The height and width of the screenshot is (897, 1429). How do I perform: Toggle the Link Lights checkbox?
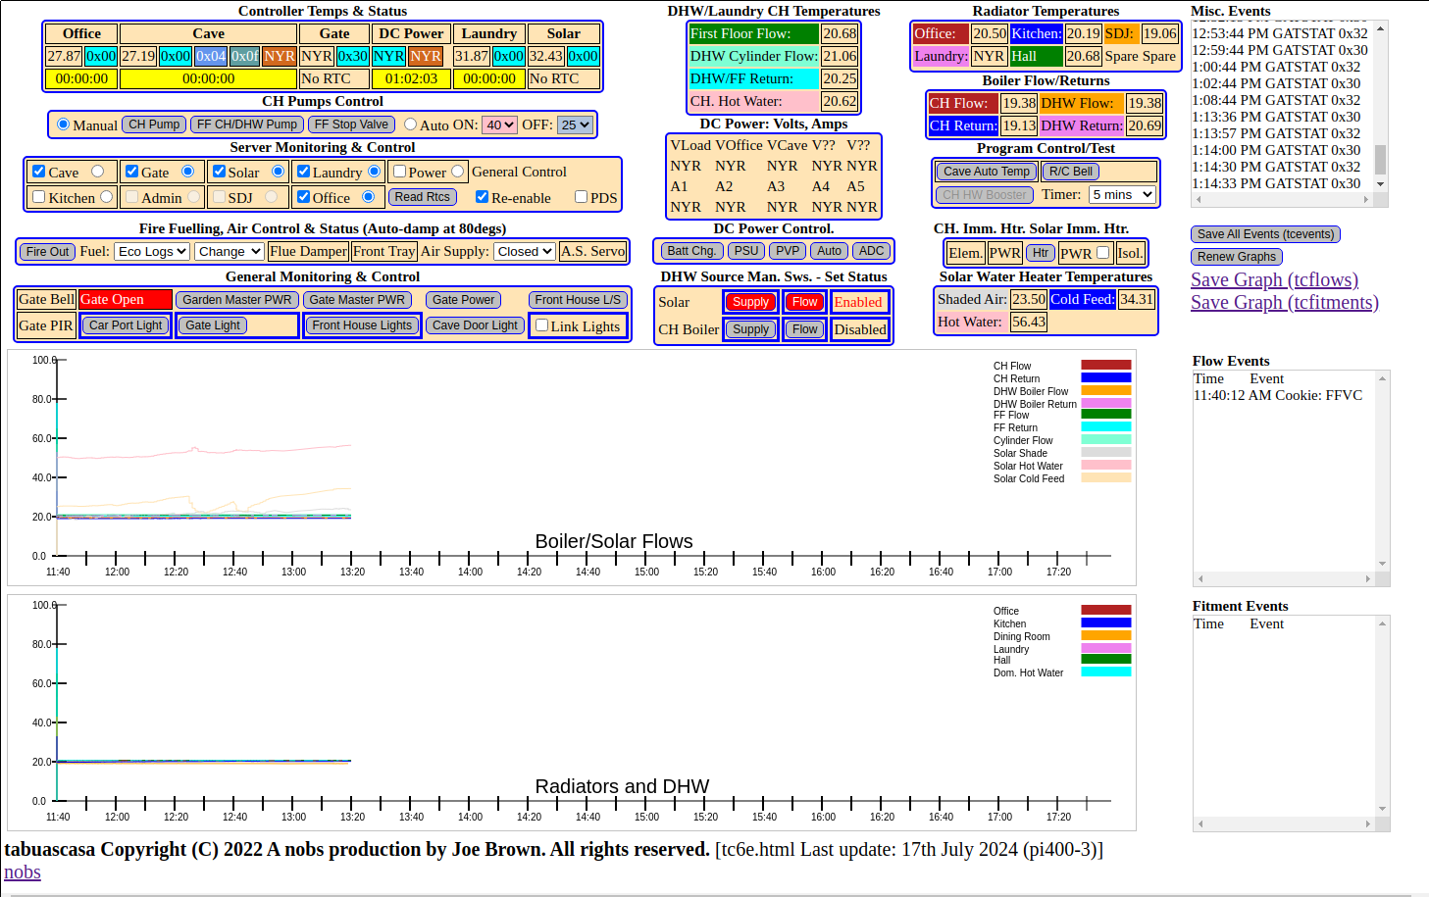coord(541,325)
